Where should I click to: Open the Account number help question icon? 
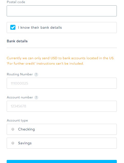36,97
